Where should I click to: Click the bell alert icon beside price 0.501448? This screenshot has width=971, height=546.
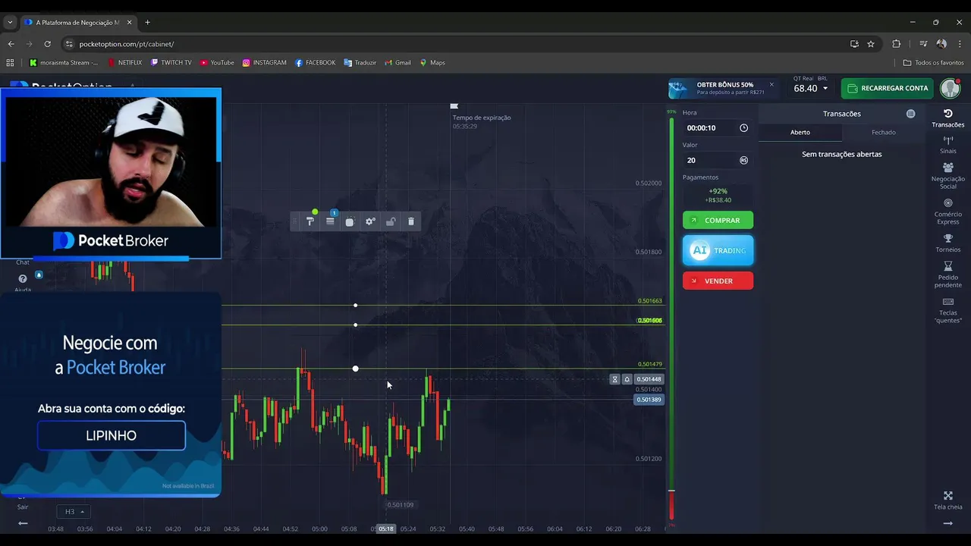[627, 379]
